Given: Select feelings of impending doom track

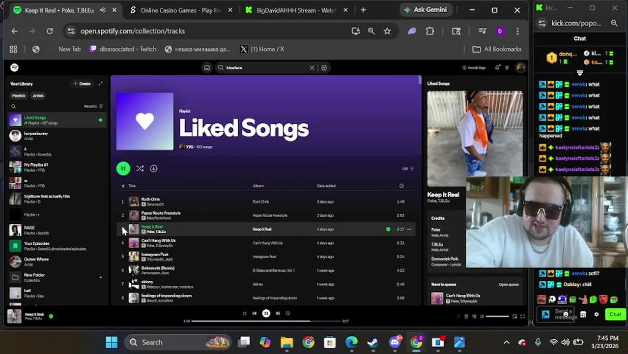Looking at the screenshot, I should (266, 298).
